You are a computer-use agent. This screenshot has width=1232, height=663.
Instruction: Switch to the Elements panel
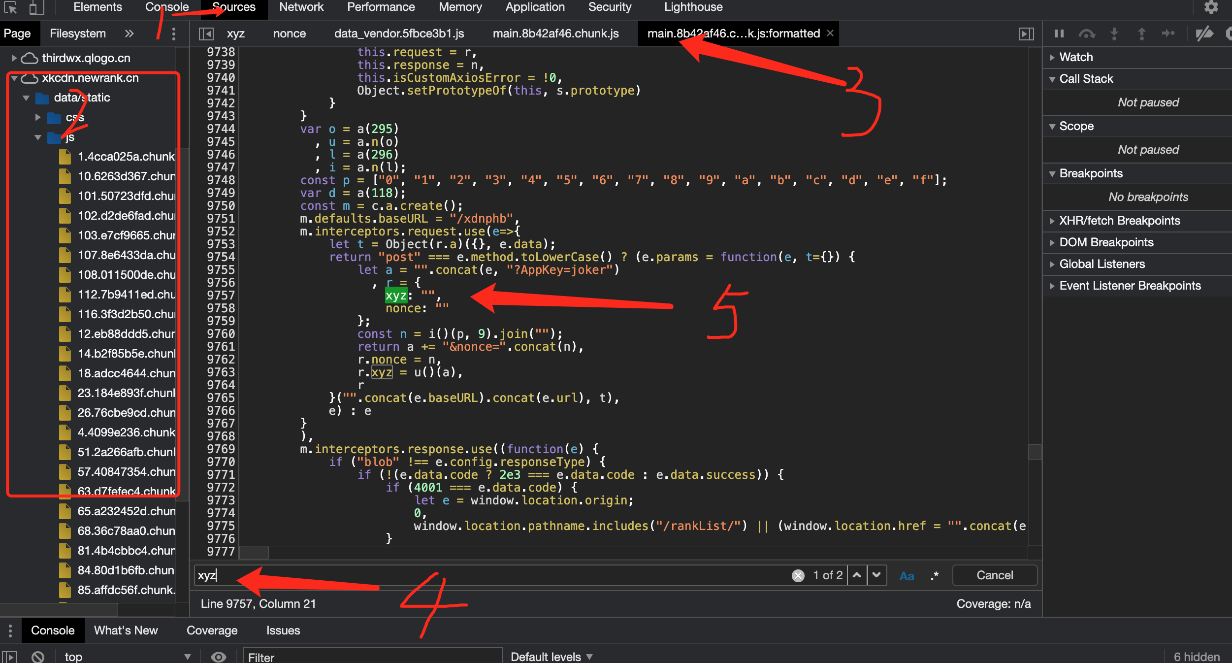[x=97, y=7]
